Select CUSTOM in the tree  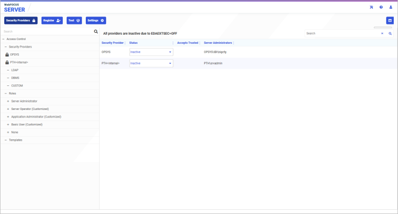17,85
